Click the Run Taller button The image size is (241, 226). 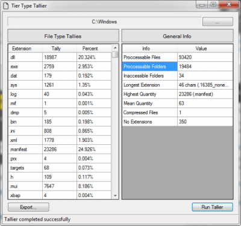[x=213, y=207]
